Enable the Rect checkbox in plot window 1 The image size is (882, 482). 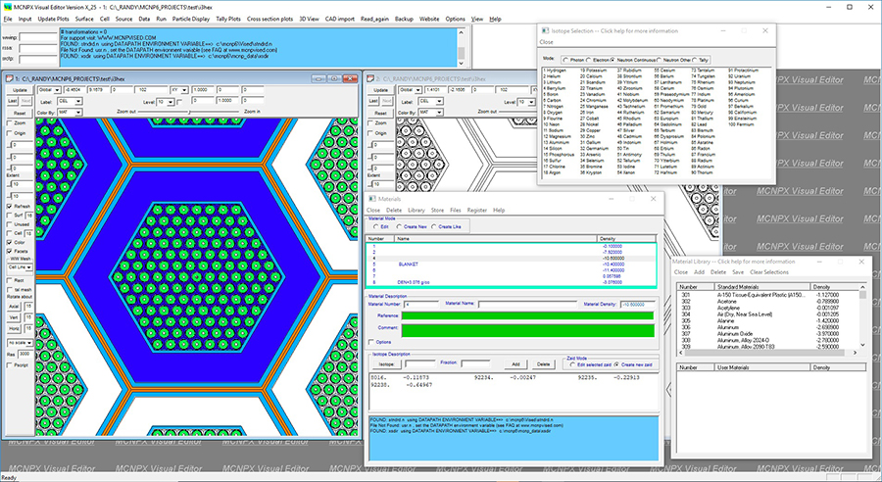(10, 280)
